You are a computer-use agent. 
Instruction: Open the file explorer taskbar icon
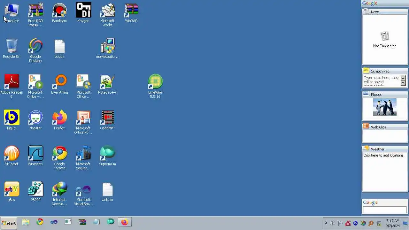(x=26, y=222)
